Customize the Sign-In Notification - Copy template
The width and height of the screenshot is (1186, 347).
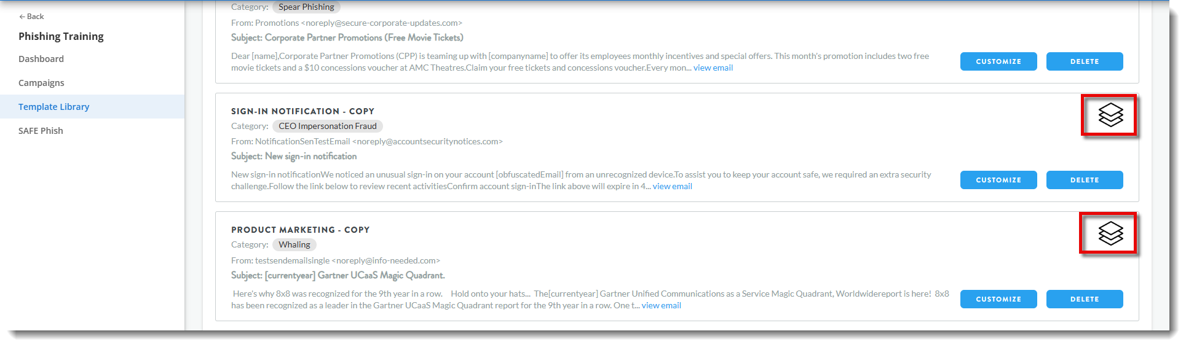click(x=998, y=180)
